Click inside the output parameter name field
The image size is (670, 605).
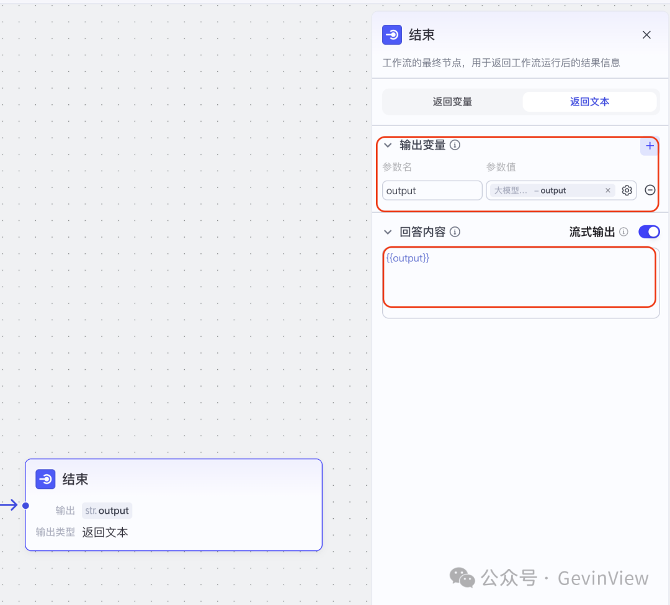point(431,190)
